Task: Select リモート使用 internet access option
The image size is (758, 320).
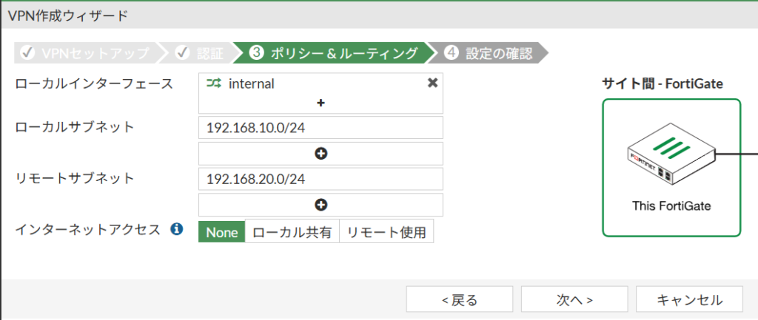Action: tap(386, 232)
